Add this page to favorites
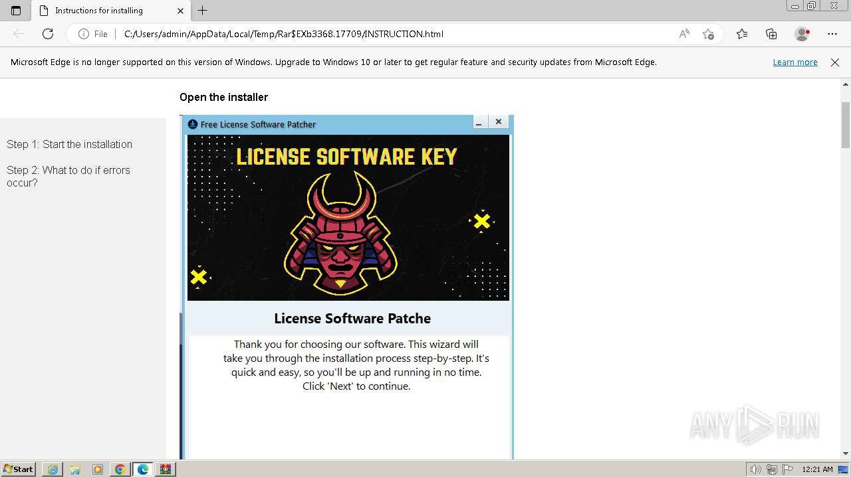Image resolution: width=851 pixels, height=478 pixels. (708, 34)
